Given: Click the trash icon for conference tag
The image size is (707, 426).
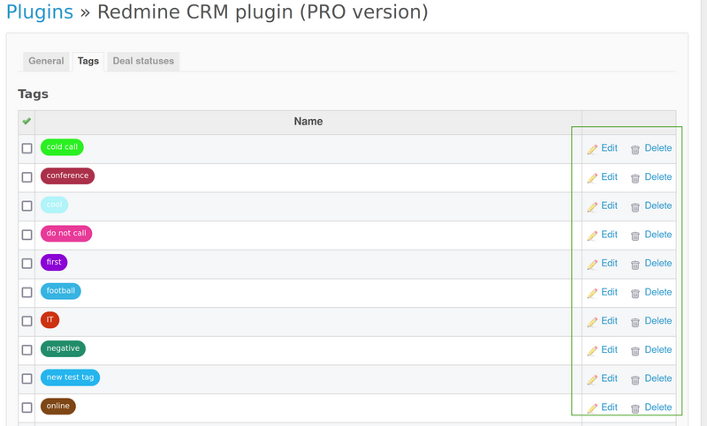Looking at the screenshot, I should click(x=635, y=178).
